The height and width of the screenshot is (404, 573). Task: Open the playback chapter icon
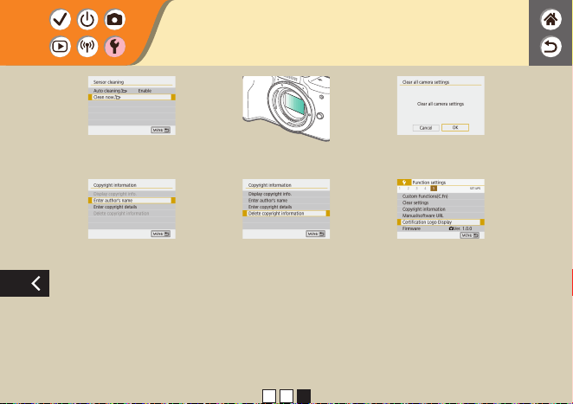coord(61,47)
